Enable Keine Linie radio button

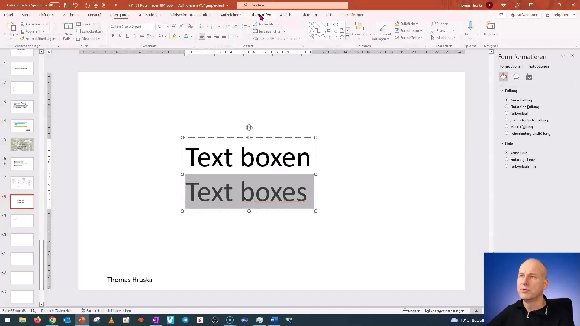pos(506,152)
